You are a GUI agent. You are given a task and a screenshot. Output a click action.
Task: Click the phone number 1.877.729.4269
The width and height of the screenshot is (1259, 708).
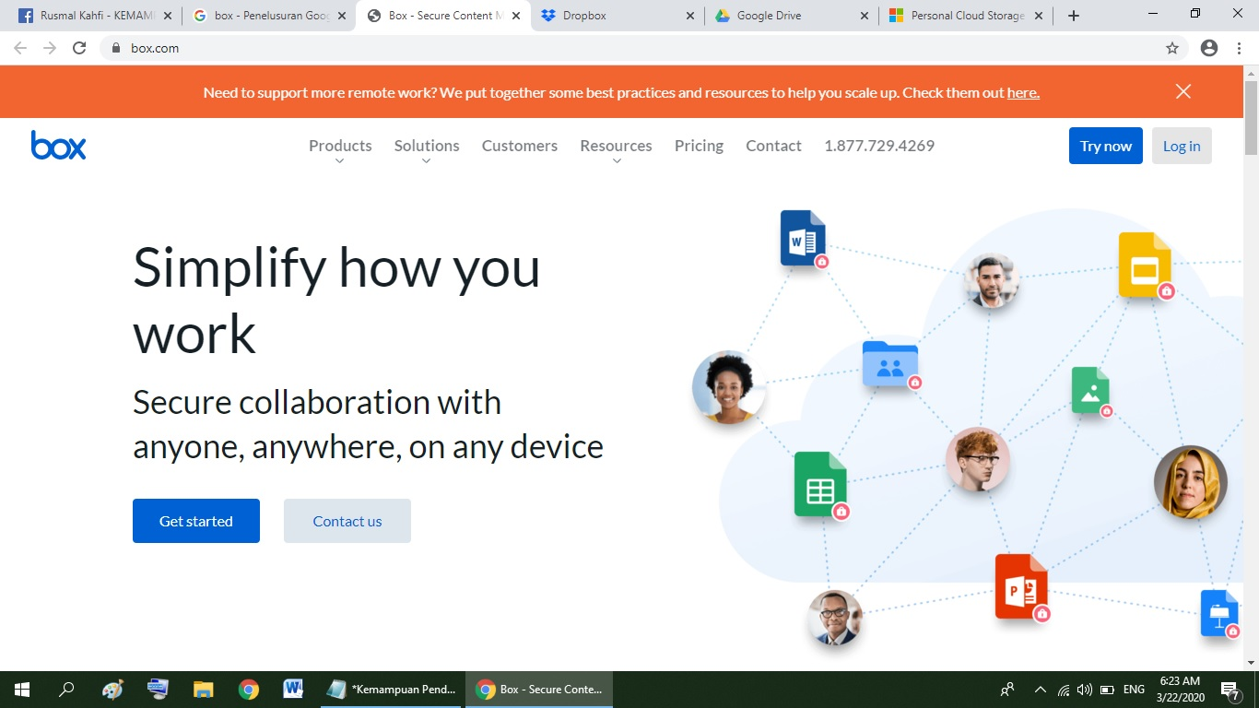click(879, 146)
